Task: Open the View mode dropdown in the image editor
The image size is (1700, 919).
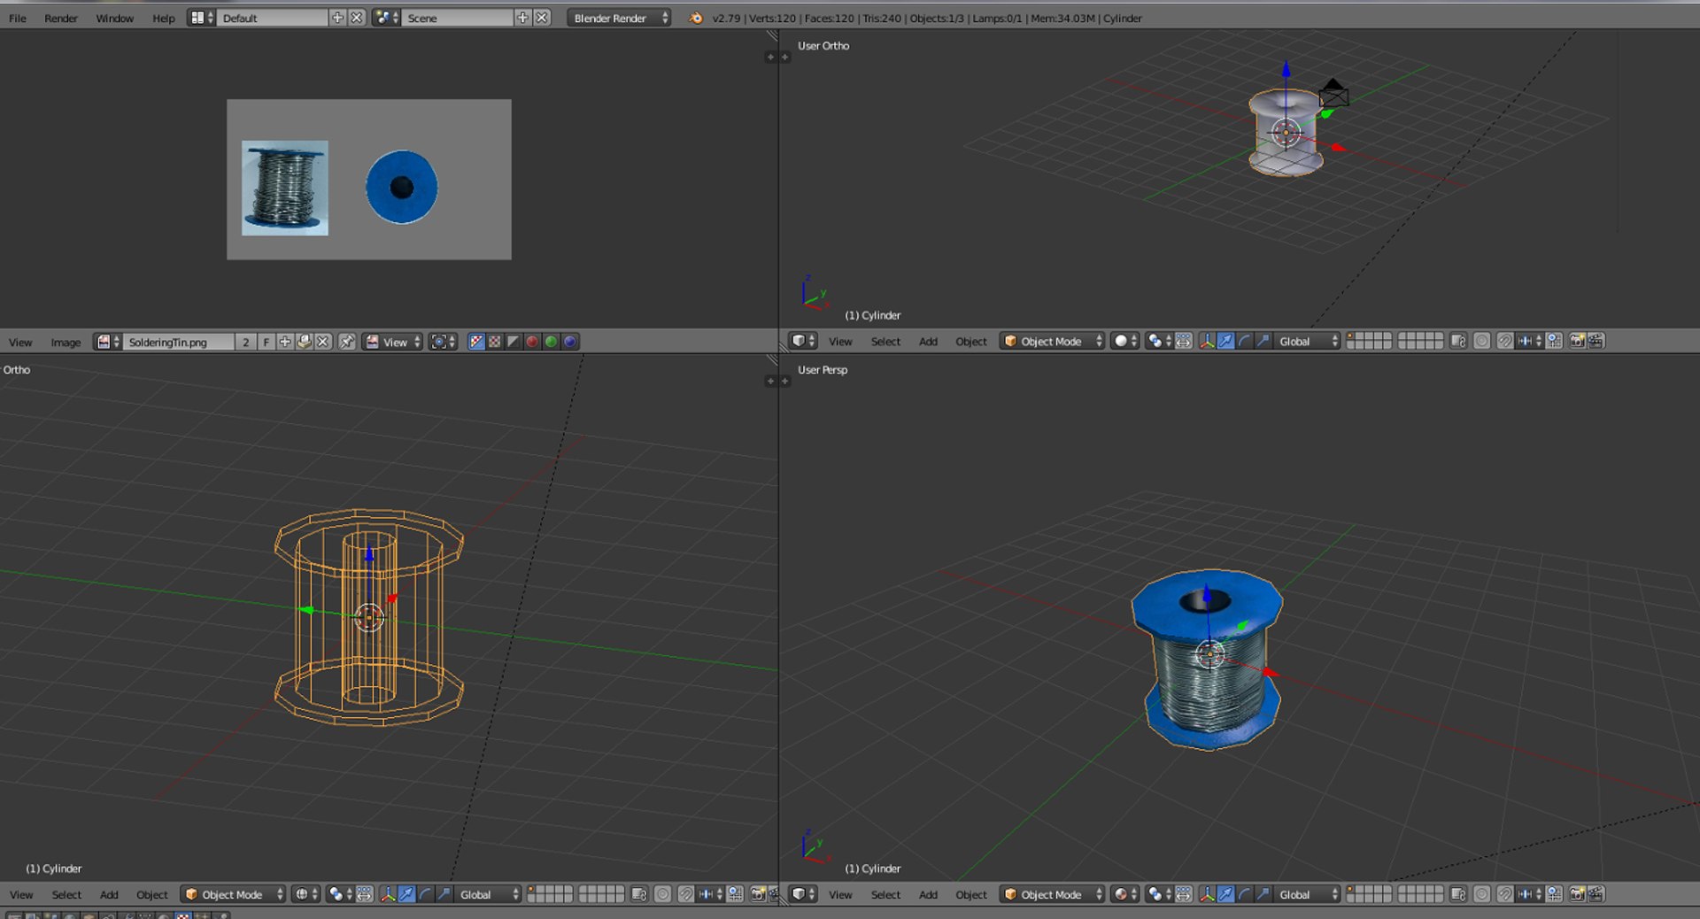Action: coord(393,342)
